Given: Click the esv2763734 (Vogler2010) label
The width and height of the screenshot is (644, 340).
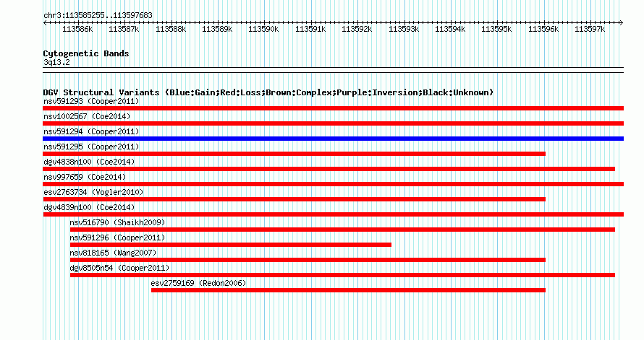Looking at the screenshot, I should pyautogui.click(x=93, y=192).
